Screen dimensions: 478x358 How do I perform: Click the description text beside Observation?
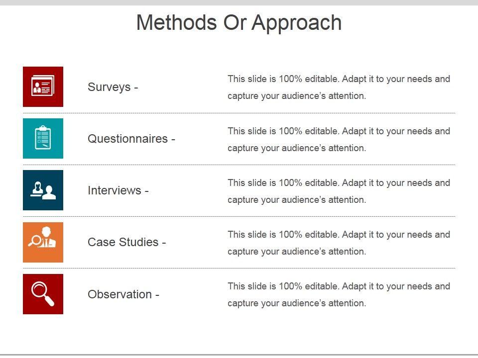pyautogui.click(x=339, y=294)
